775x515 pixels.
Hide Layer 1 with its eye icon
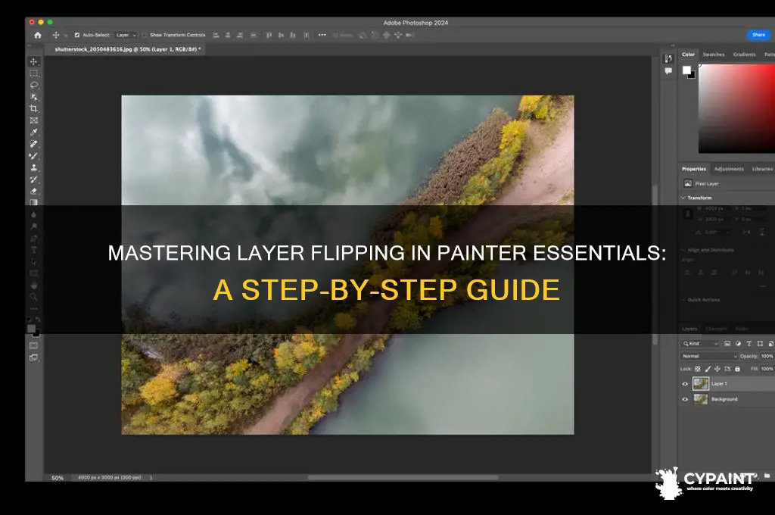tap(685, 384)
